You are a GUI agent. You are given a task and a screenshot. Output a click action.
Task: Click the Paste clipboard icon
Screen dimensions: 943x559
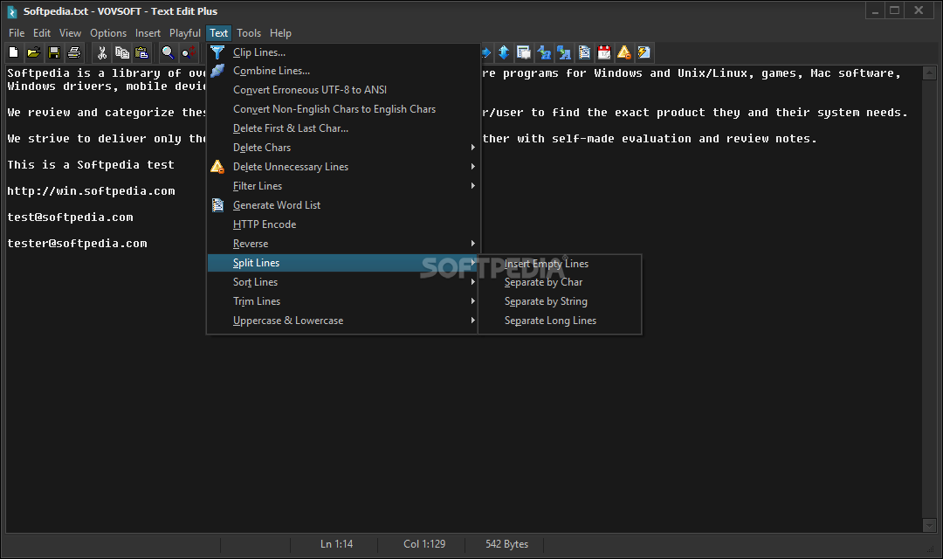(x=142, y=53)
